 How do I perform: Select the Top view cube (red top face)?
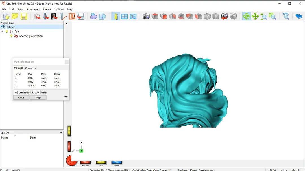(155, 16)
